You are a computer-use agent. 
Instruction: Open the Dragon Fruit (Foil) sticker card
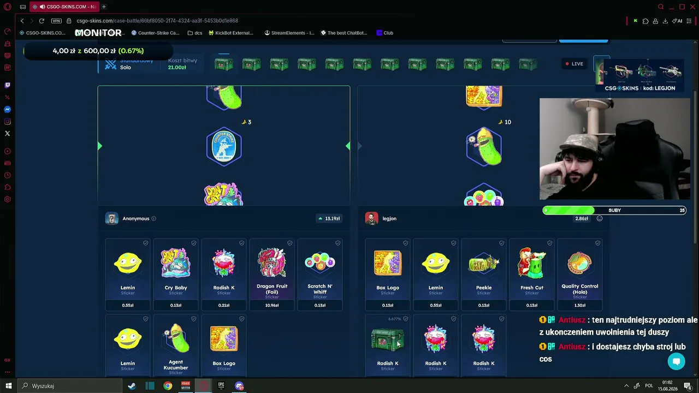coord(272,275)
